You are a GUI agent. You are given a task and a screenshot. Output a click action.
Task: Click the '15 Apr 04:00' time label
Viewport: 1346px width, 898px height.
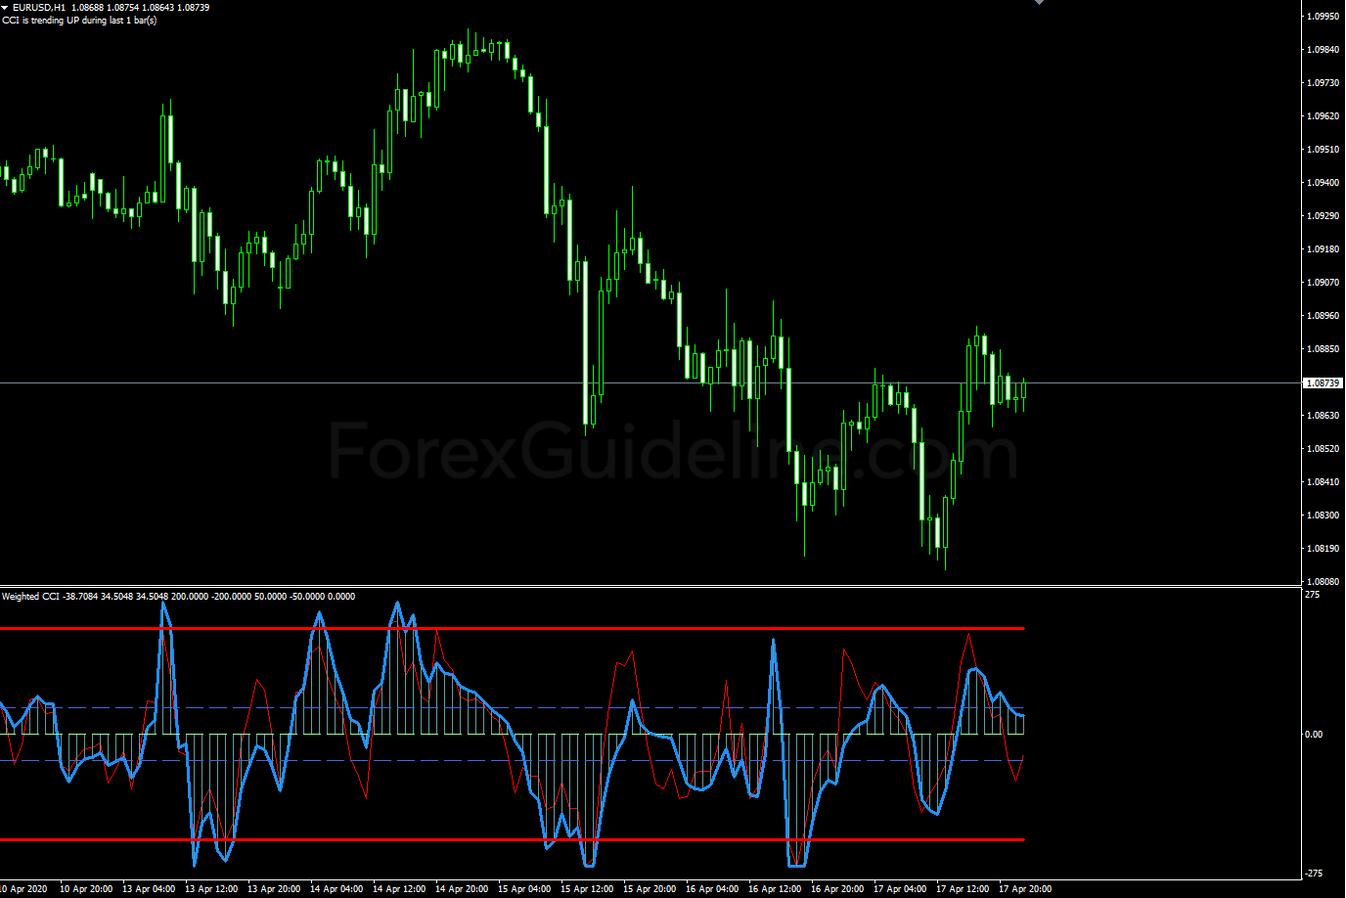tap(524, 889)
